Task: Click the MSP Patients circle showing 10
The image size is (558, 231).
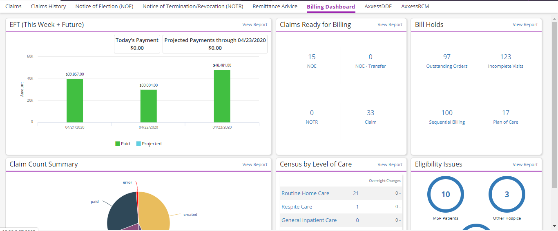Action: 445,195
